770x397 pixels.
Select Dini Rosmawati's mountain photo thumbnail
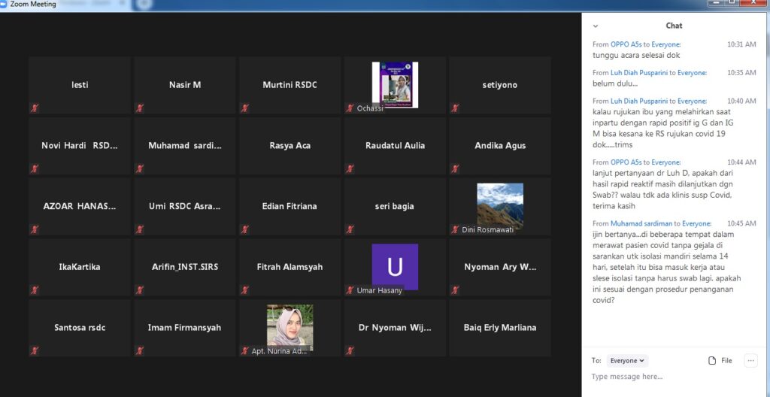[x=500, y=204]
